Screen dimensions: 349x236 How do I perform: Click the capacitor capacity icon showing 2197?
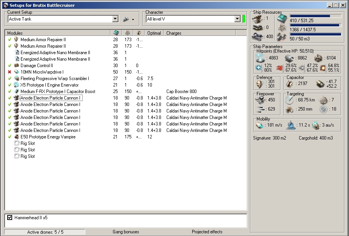coord(290,84)
